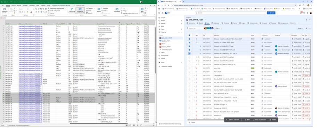Uncheck checkbox for Task 3 row
This screenshot has height=136, width=321.
point(189,53)
